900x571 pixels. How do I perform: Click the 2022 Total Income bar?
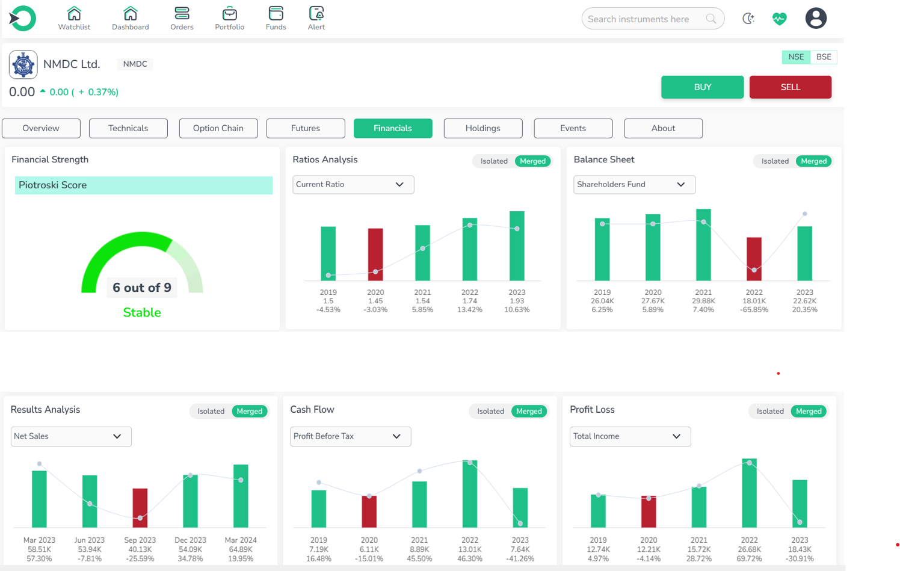pyautogui.click(x=750, y=493)
